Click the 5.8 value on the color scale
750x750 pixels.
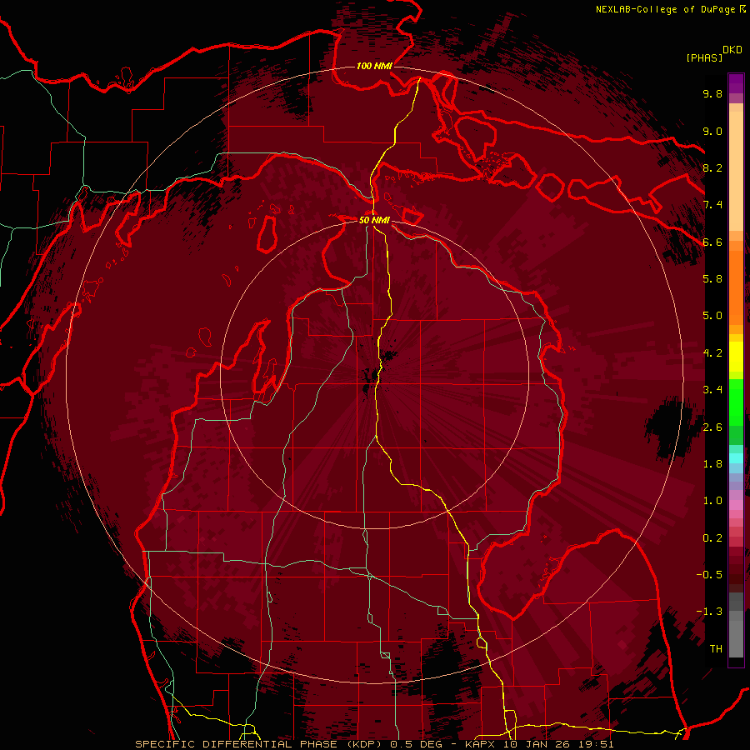point(712,279)
